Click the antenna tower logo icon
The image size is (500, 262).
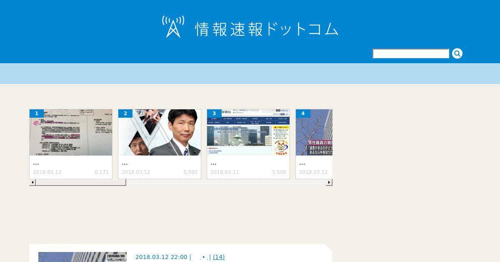tap(173, 27)
